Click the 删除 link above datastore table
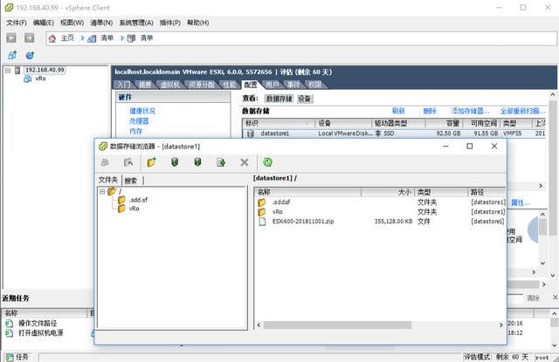559x362 pixels. (x=430, y=111)
